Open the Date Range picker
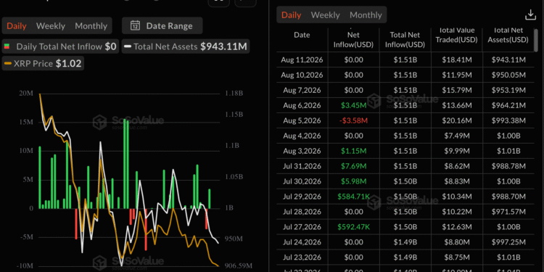 click(162, 25)
